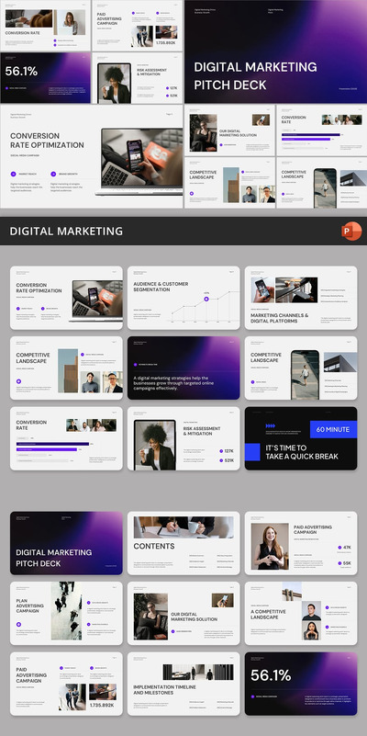Click the man's portrait in A Competitive Landscape
Screen dimensions: 367x736
click(311, 611)
